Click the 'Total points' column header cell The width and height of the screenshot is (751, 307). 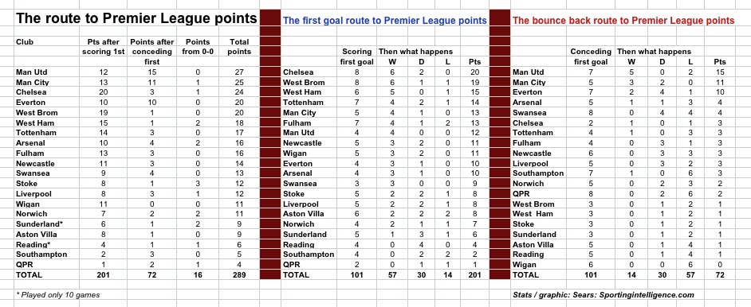[x=238, y=47]
